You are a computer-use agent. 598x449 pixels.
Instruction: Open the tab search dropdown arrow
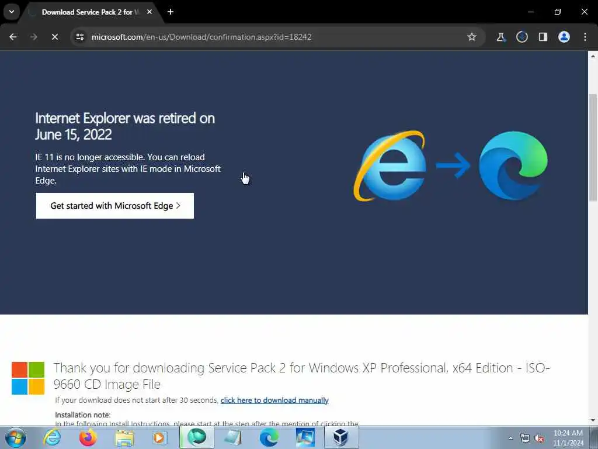pyautogui.click(x=12, y=12)
